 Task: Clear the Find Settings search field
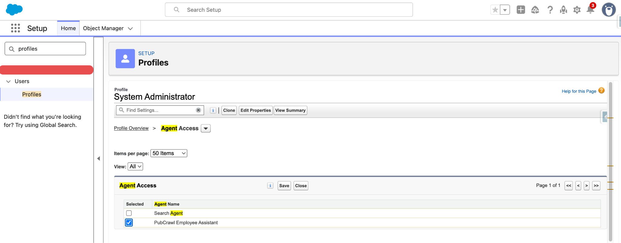click(198, 110)
